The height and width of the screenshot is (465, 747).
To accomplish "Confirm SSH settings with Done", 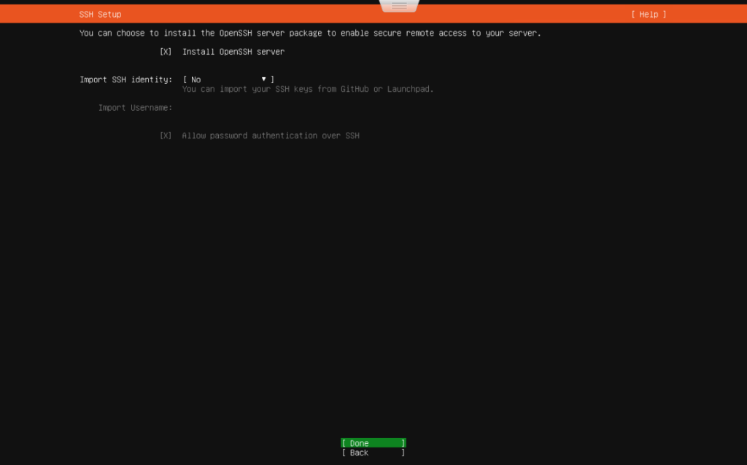I will point(373,442).
